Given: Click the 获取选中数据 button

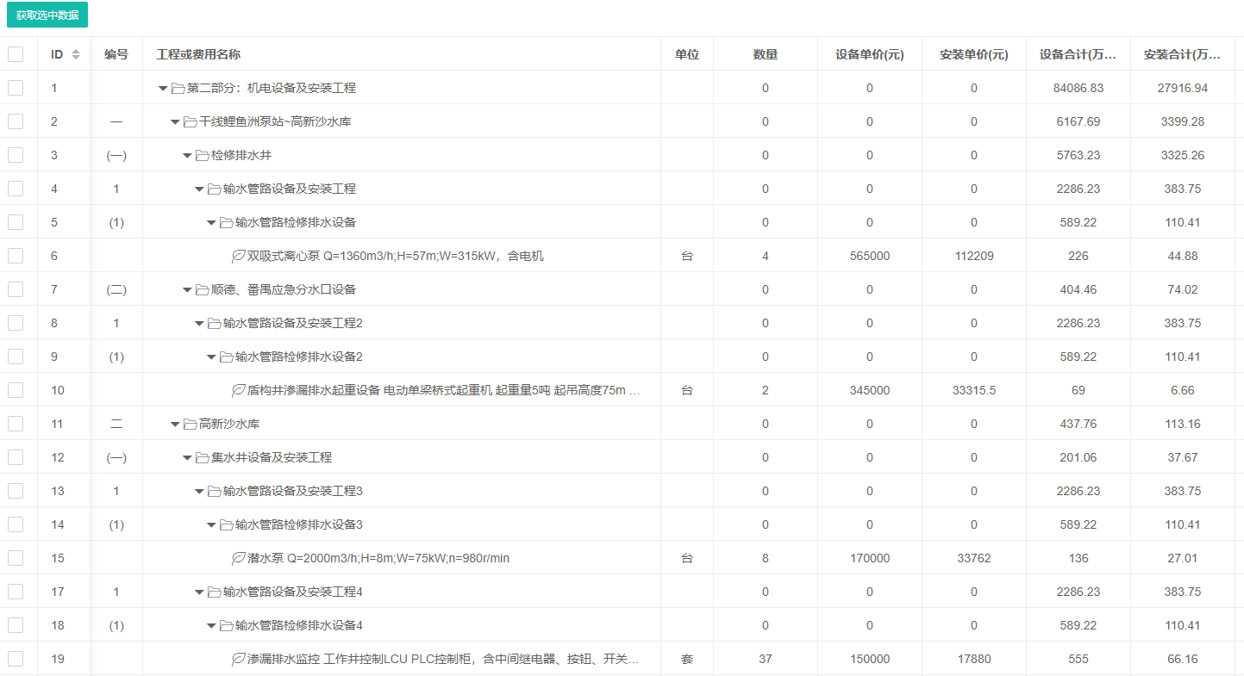Looking at the screenshot, I should tap(47, 16).
